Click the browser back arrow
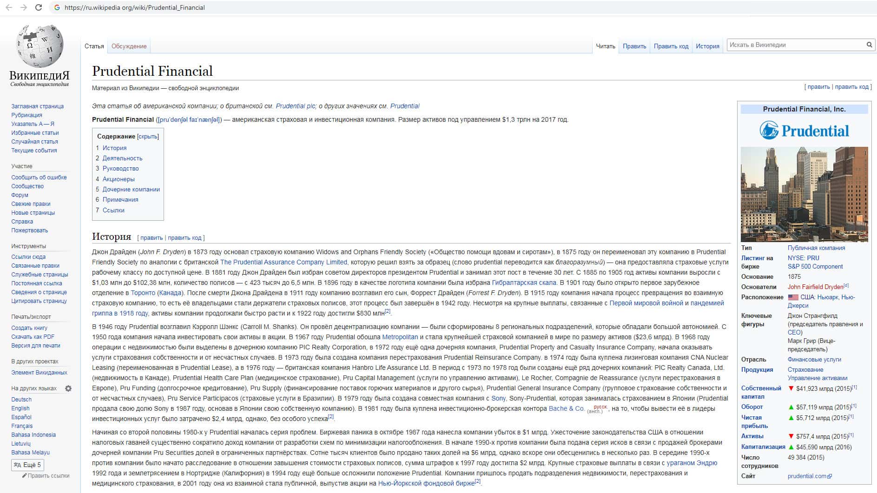Screen dimensions: 877x493 pyautogui.click(x=9, y=7)
